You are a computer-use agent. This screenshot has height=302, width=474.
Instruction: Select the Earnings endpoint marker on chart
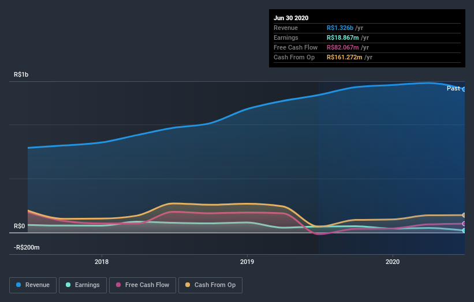464,231
